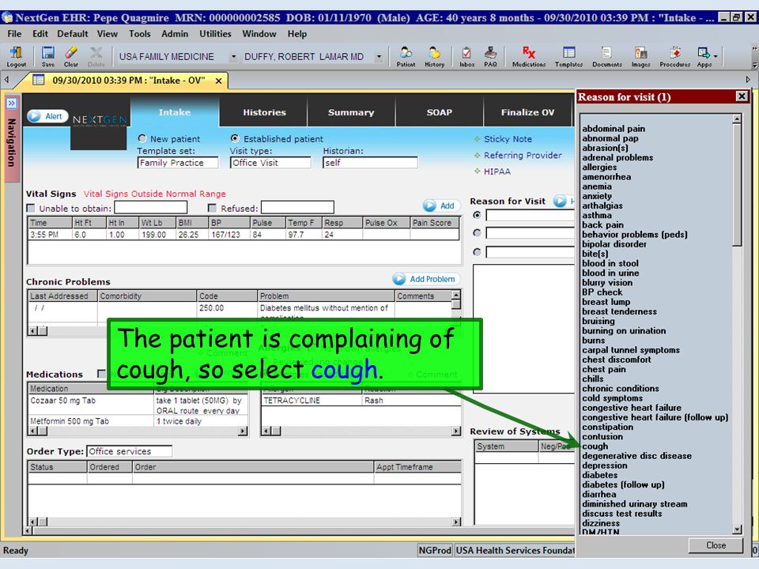
Task: Click the Reason for visit list up arrow
Action: coord(737,119)
